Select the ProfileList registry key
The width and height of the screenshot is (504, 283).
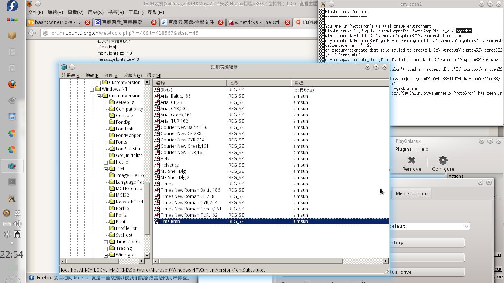point(126,228)
